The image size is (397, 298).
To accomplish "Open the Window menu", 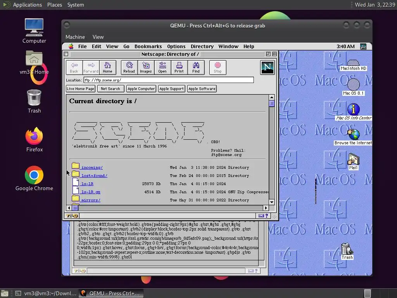I will [228, 47].
